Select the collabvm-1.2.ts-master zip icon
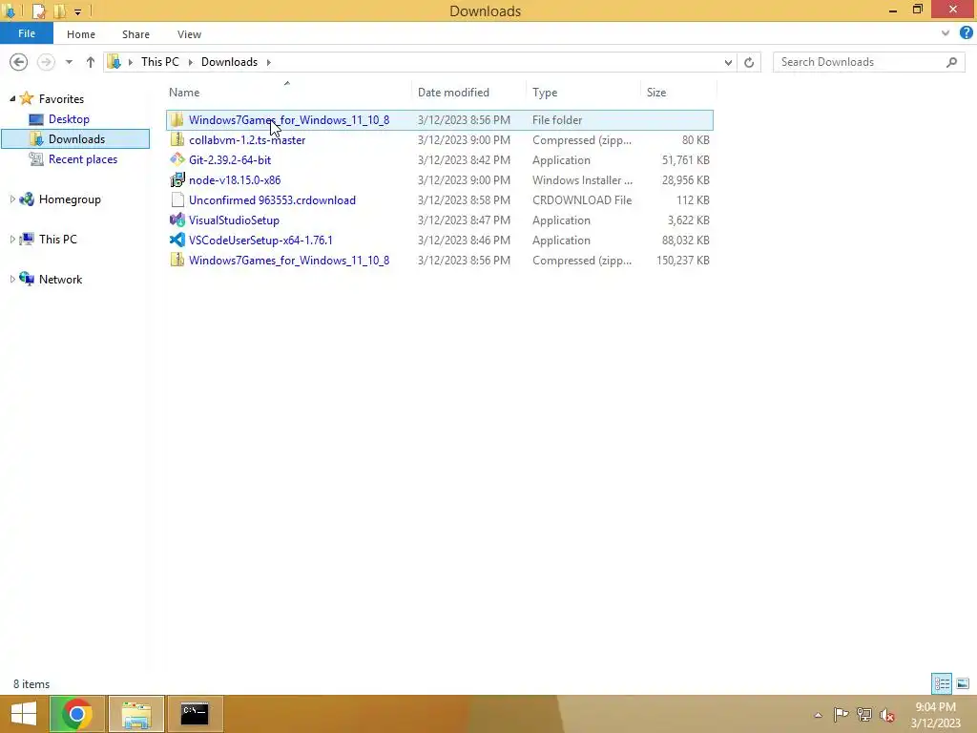Screen dimensions: 977x733 click(177, 139)
